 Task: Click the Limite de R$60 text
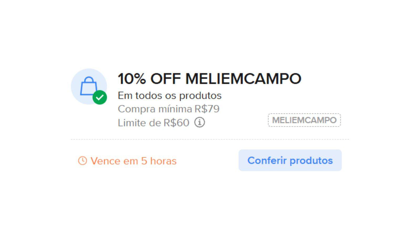[153, 123]
